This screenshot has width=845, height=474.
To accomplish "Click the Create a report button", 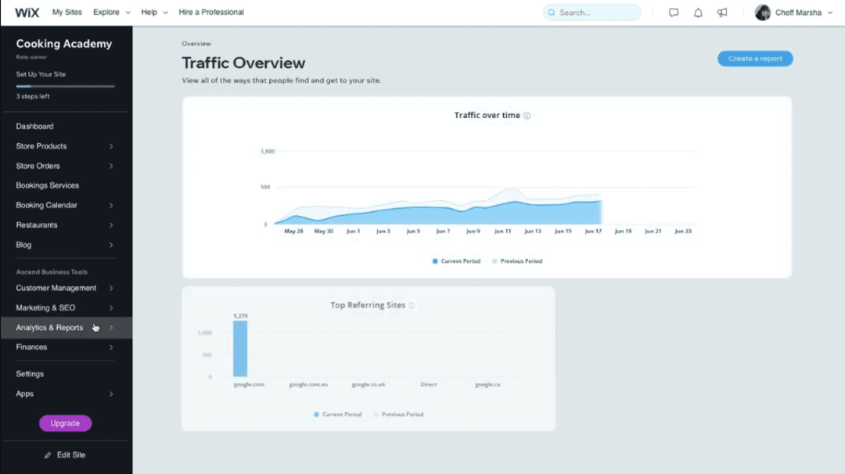I will click(x=754, y=58).
